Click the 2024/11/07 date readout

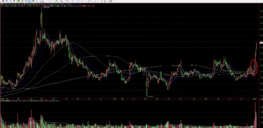click(9, 6)
